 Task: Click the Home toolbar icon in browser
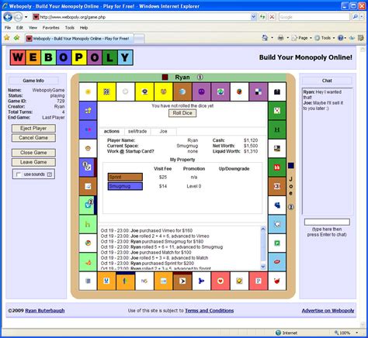pos(265,38)
